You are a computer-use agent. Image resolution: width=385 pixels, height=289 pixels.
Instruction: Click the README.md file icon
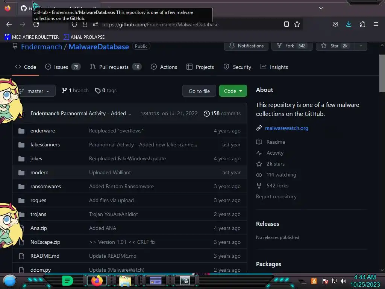[21, 256]
